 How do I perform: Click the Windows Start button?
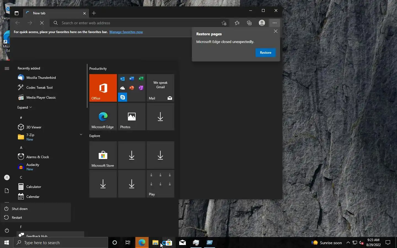[7, 243]
